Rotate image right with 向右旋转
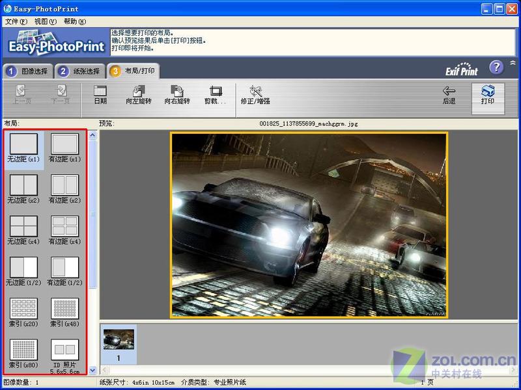 pyautogui.click(x=177, y=95)
